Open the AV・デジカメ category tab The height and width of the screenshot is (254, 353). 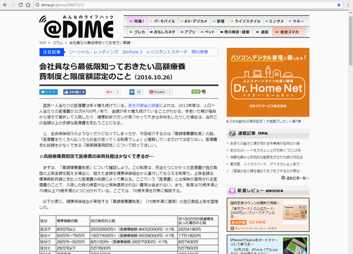196,21
